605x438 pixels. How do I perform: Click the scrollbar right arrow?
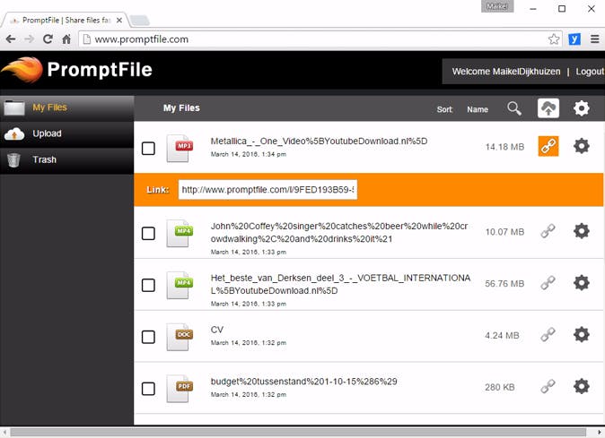pyautogui.click(x=600, y=433)
